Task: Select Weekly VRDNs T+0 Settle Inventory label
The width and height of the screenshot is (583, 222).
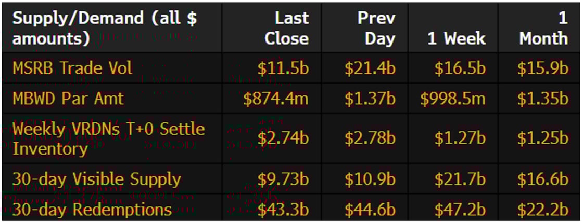Action: click(x=108, y=138)
